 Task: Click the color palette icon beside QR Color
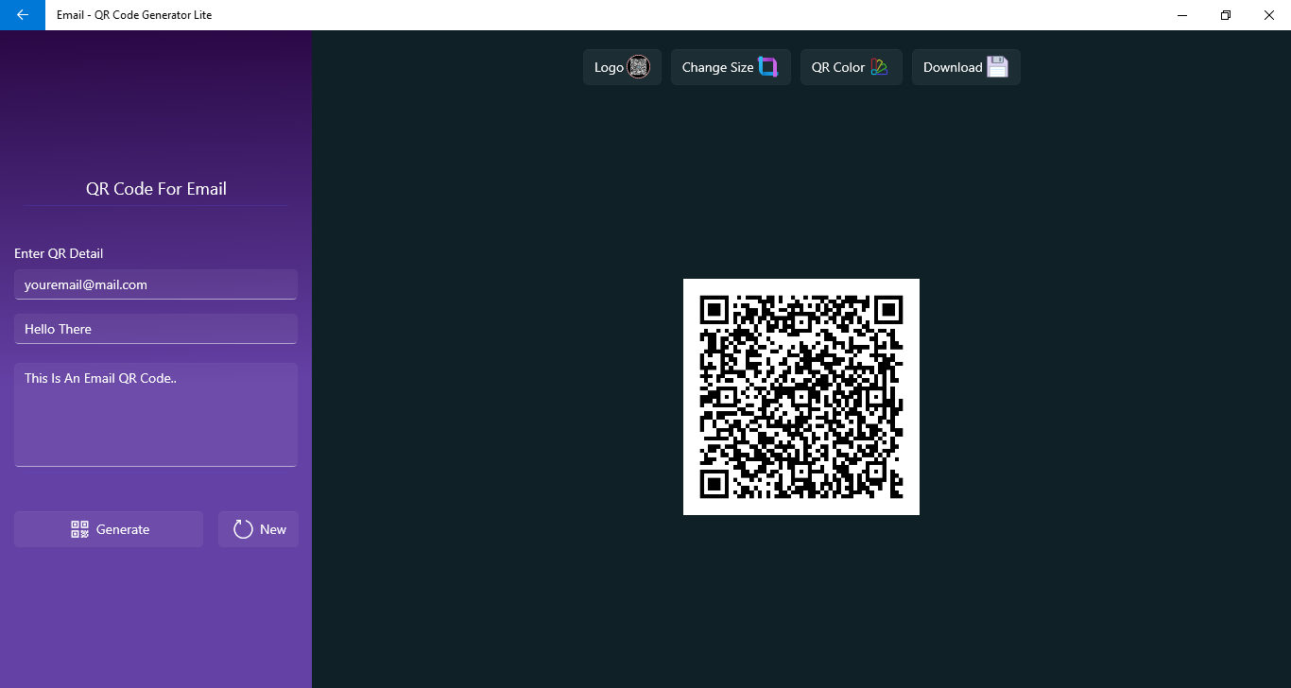[879, 67]
